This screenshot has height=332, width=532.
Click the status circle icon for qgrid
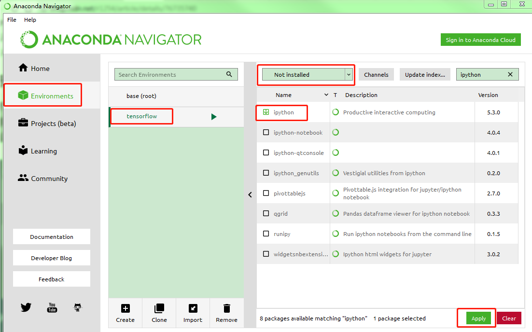pyautogui.click(x=336, y=213)
